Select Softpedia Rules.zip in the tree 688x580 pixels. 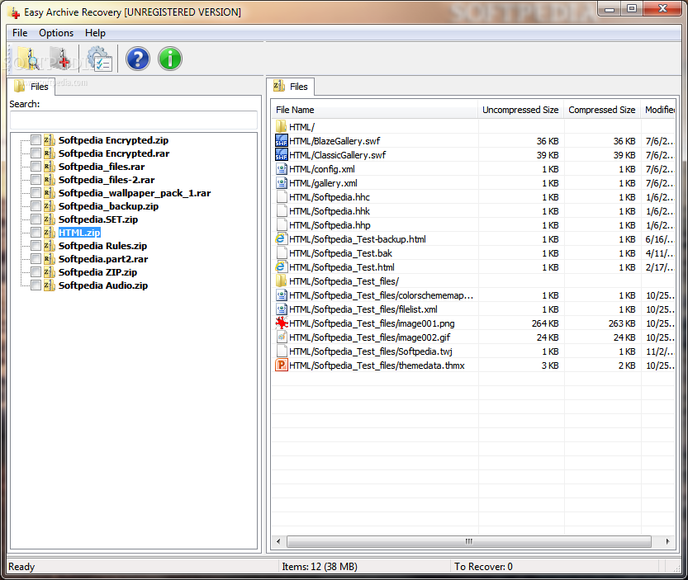[102, 246]
